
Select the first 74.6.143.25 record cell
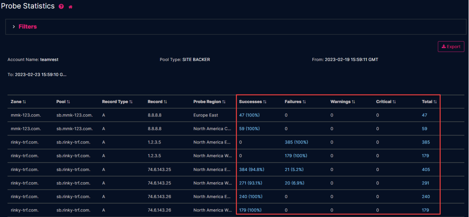click(159, 169)
